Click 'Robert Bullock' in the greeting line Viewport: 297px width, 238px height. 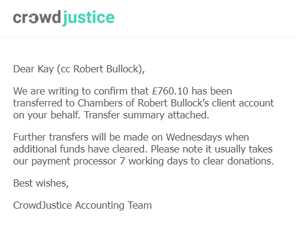(x=106, y=69)
